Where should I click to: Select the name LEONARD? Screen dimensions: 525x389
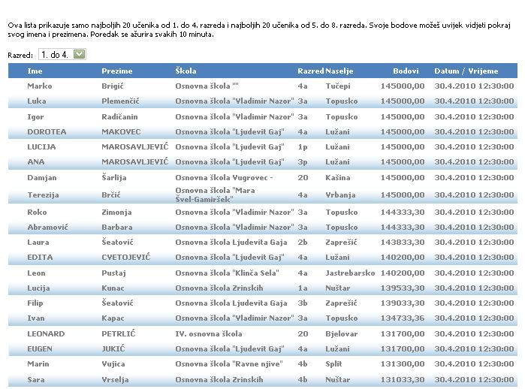(46, 334)
